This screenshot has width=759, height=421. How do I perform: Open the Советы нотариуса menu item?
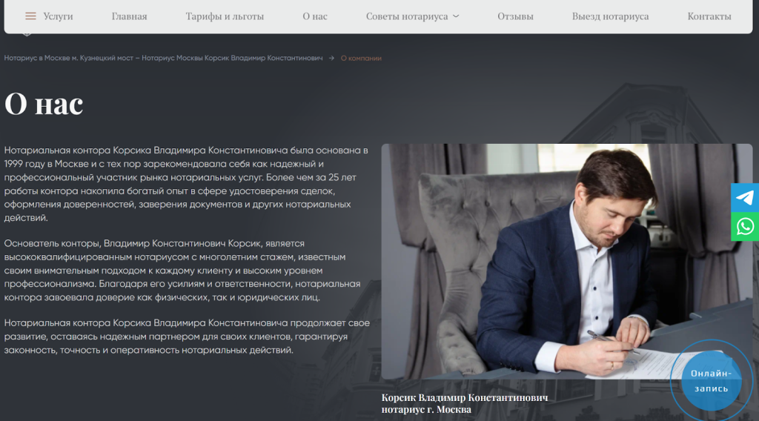click(407, 16)
